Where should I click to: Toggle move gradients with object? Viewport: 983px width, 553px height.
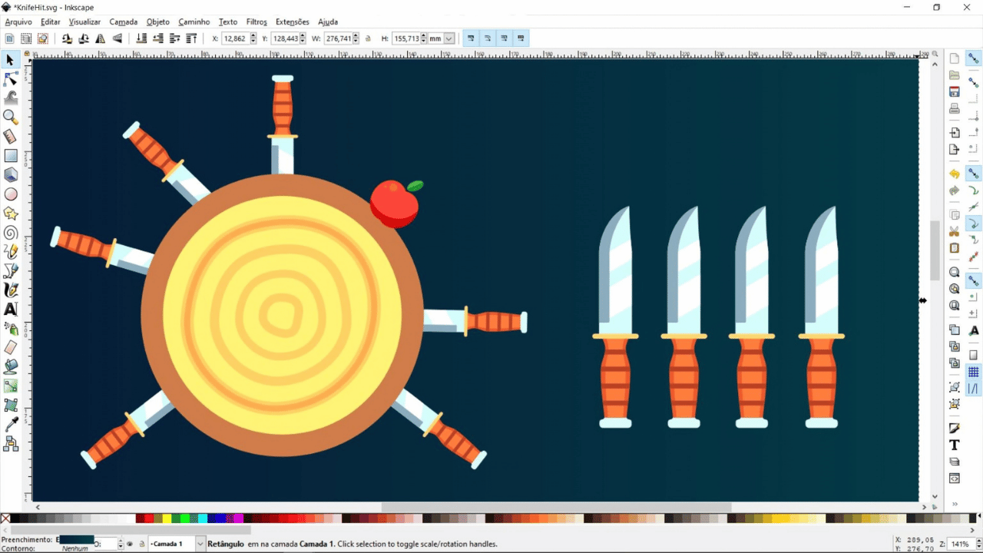tap(505, 38)
